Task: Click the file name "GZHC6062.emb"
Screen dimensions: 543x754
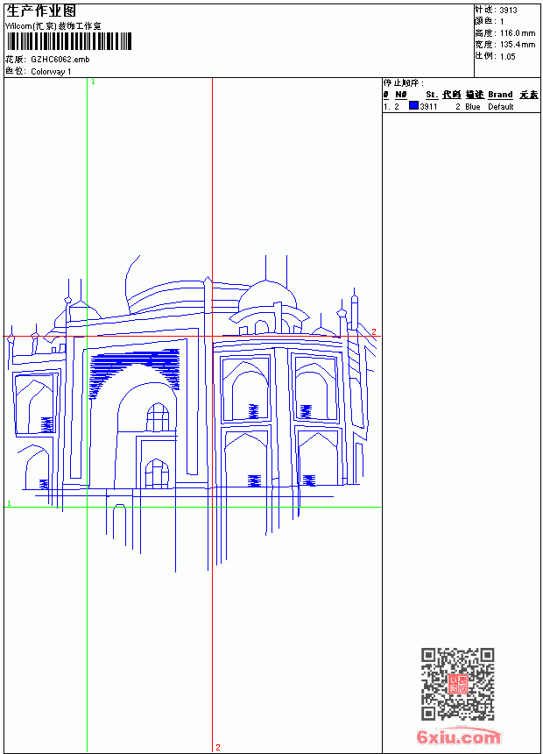Action: [60, 60]
